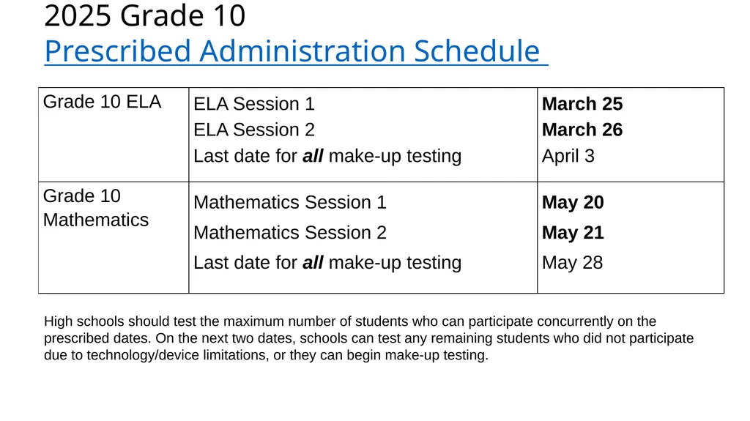Click Mathematics last make-up testing line

pos(327,263)
